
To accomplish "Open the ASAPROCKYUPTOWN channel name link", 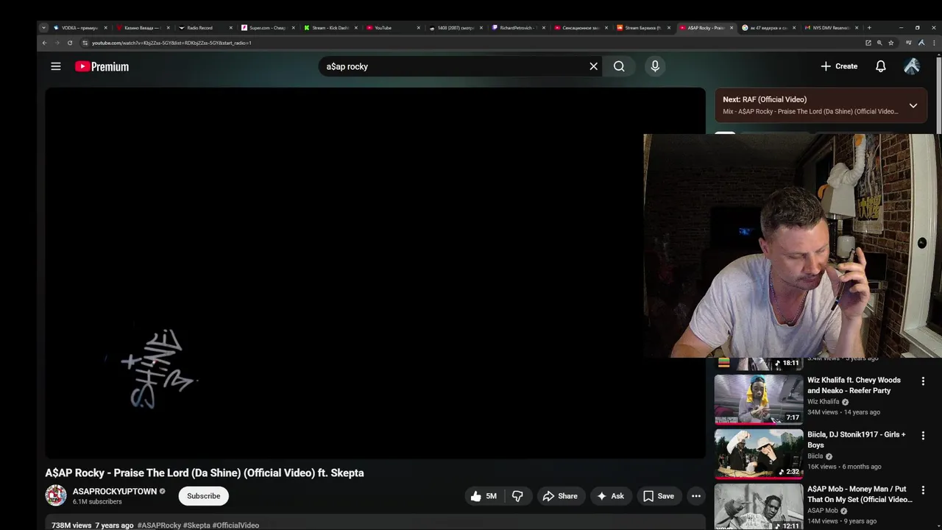I will pyautogui.click(x=115, y=491).
